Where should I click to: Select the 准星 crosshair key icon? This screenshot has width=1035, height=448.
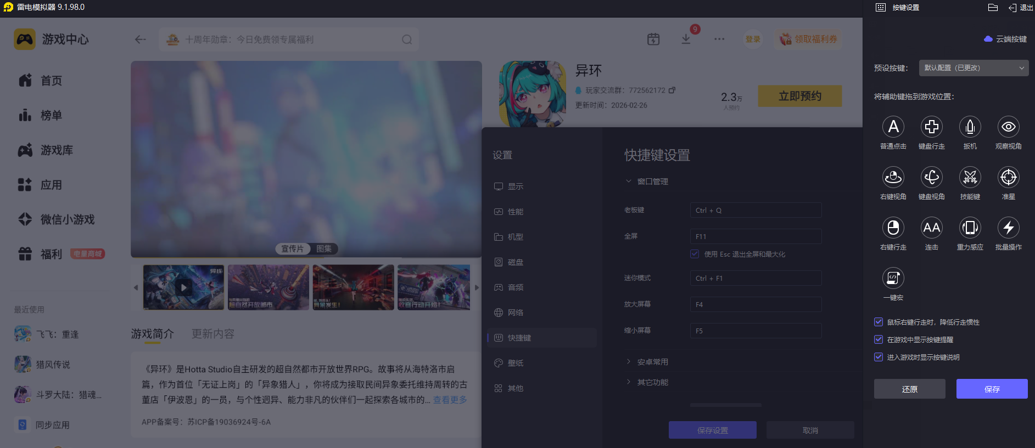tap(1009, 177)
